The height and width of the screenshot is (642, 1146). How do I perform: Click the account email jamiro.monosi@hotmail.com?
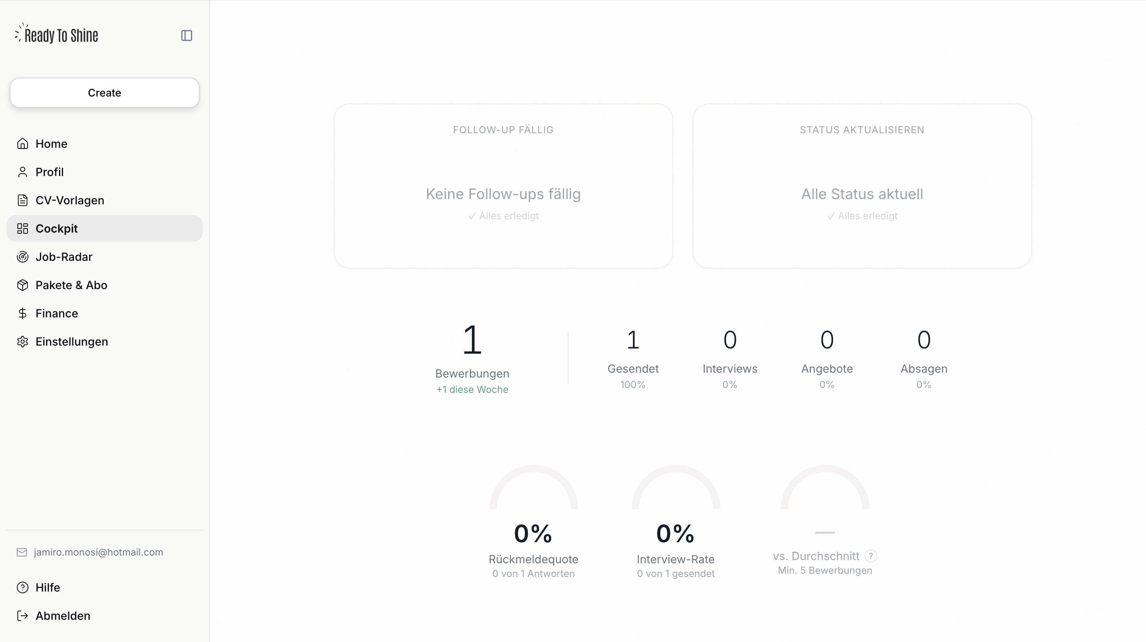pos(98,552)
